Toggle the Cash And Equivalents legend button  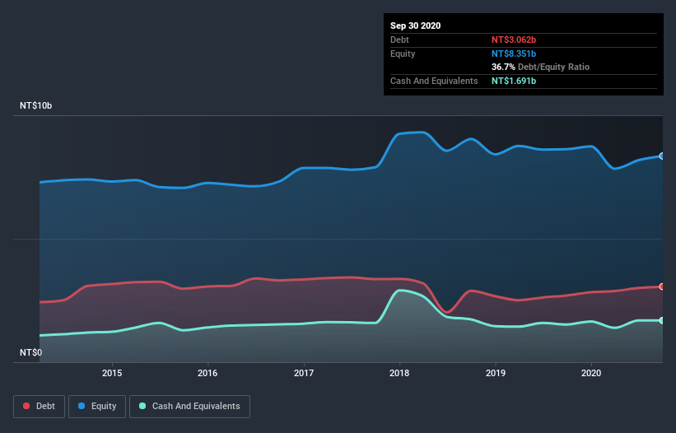pyautogui.click(x=189, y=407)
